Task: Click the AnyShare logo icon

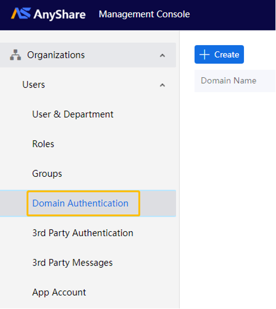Action: click(21, 14)
